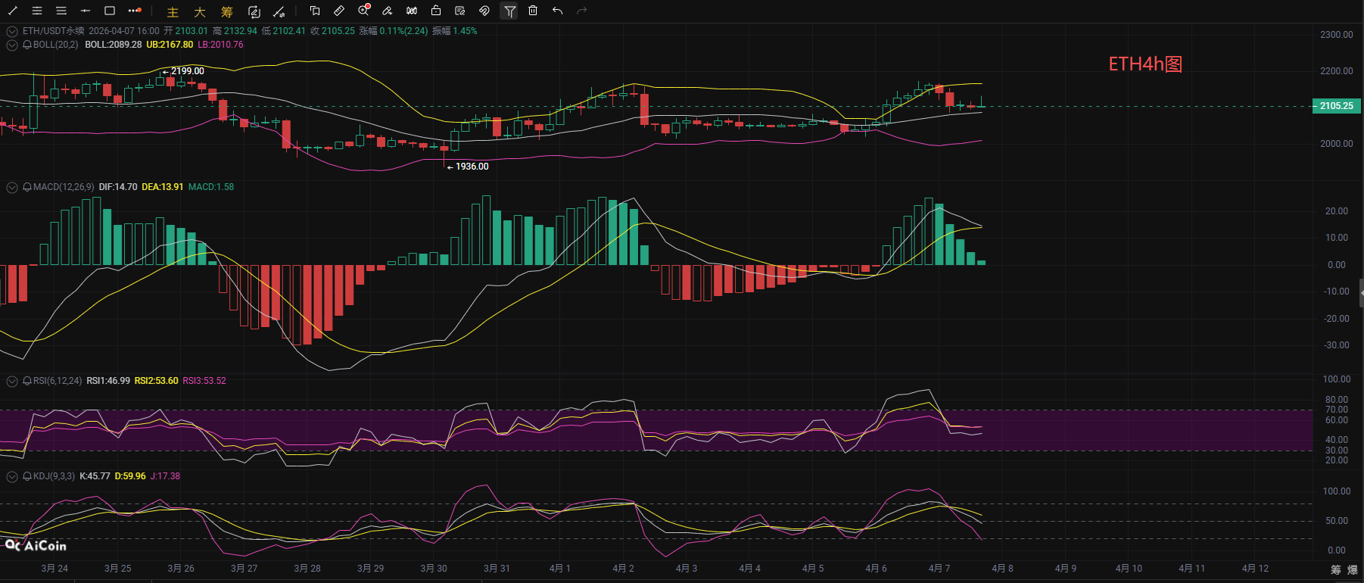Select the rectangle shape tool
The image size is (1364, 583).
pos(110,11)
